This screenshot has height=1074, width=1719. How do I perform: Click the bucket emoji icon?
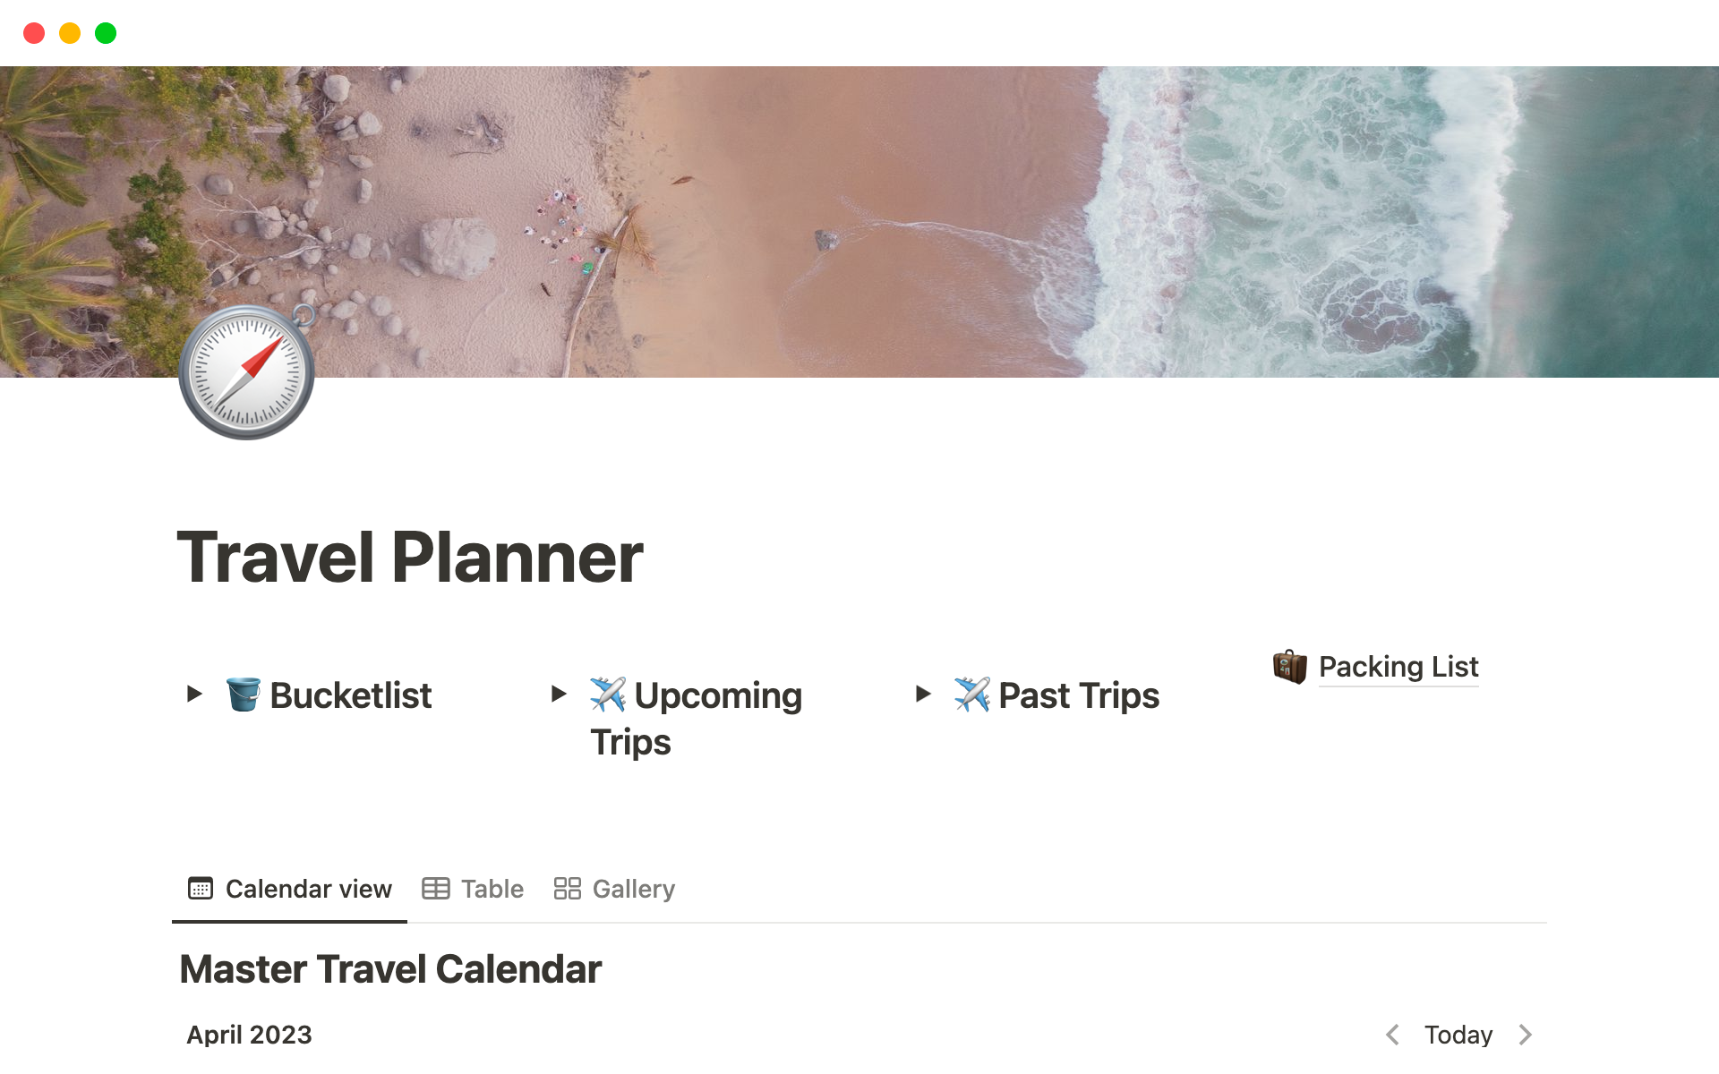point(243,695)
